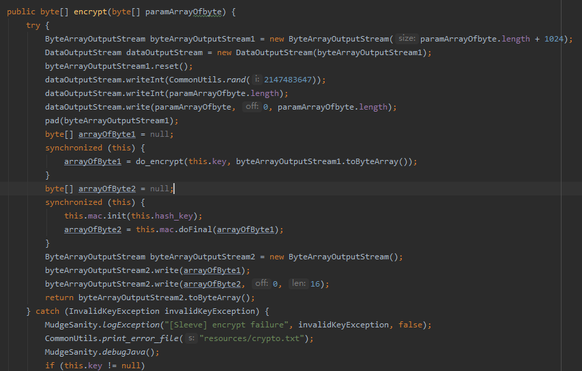This screenshot has width=582, height=371.
Task: Click 'off:' hint in the dataOutputStream.write line
Action: [252, 107]
